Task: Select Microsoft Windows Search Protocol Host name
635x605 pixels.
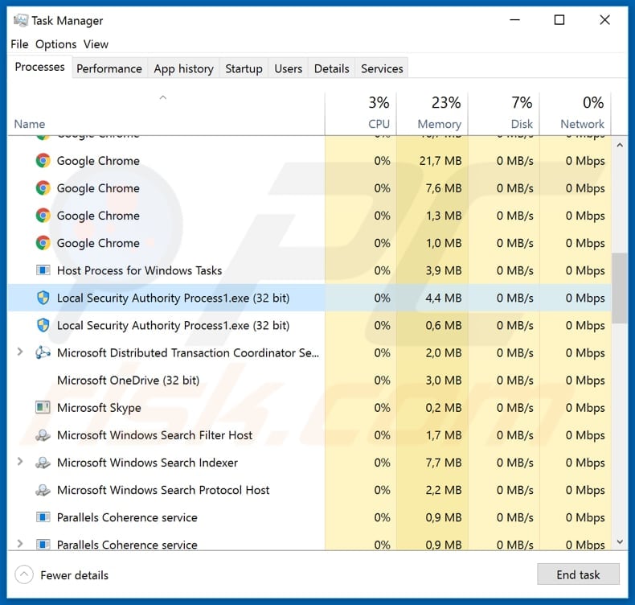Action: 163,490
